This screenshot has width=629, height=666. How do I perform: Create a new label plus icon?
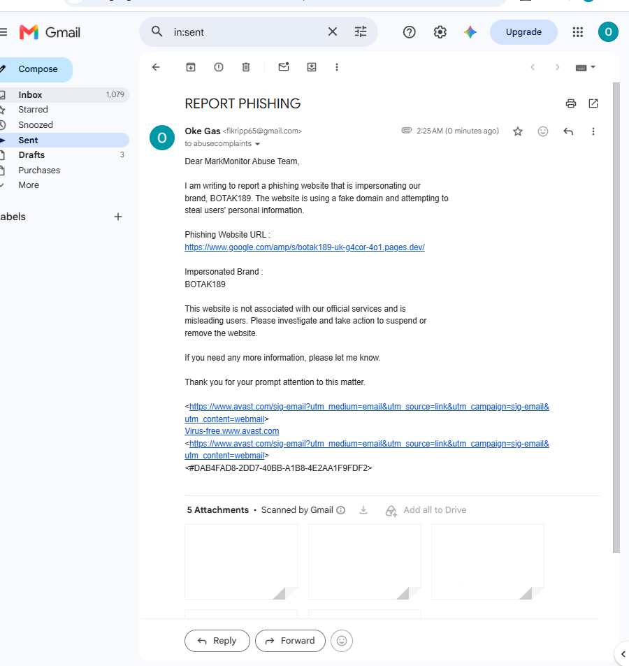pyautogui.click(x=117, y=217)
